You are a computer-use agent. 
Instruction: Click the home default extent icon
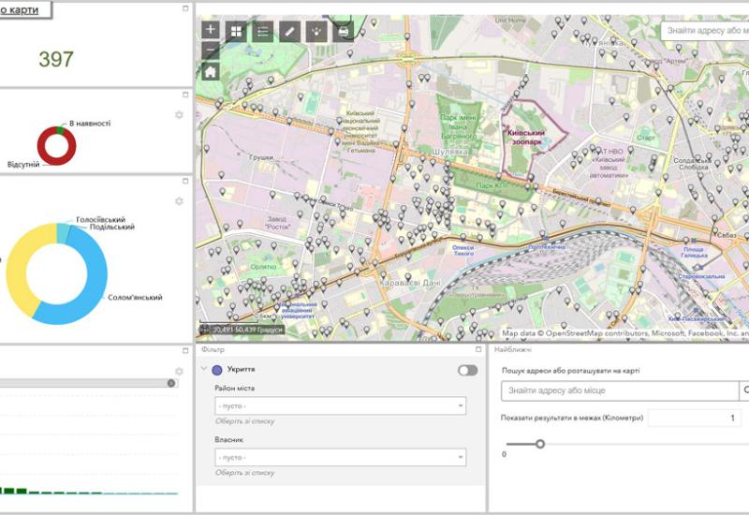click(x=211, y=71)
